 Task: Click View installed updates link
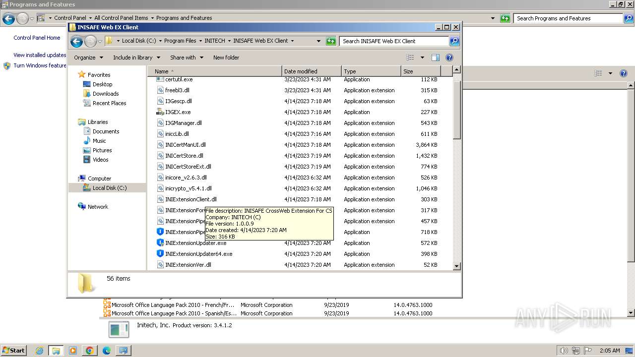click(40, 55)
